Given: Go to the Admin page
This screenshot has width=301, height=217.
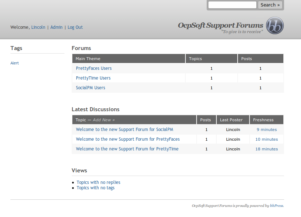Looking at the screenshot, I should (57, 27).
